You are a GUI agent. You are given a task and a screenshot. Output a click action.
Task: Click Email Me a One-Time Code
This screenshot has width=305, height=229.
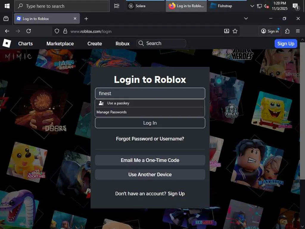[150, 160]
